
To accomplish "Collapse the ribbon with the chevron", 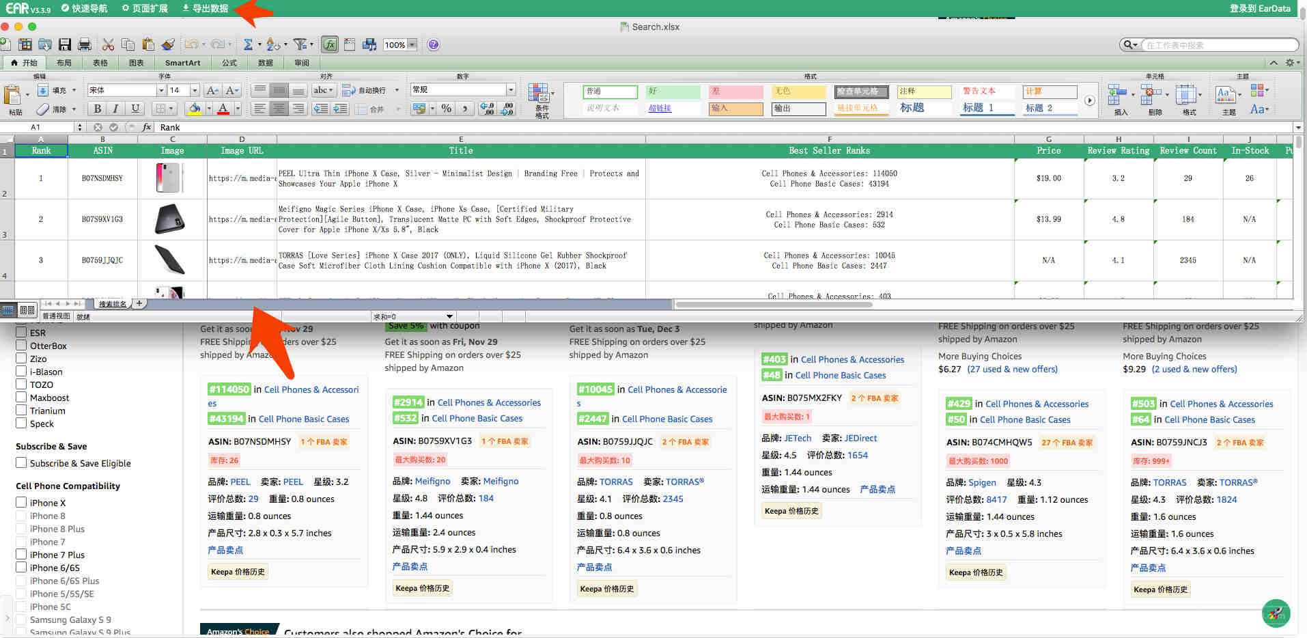I will tap(1274, 63).
